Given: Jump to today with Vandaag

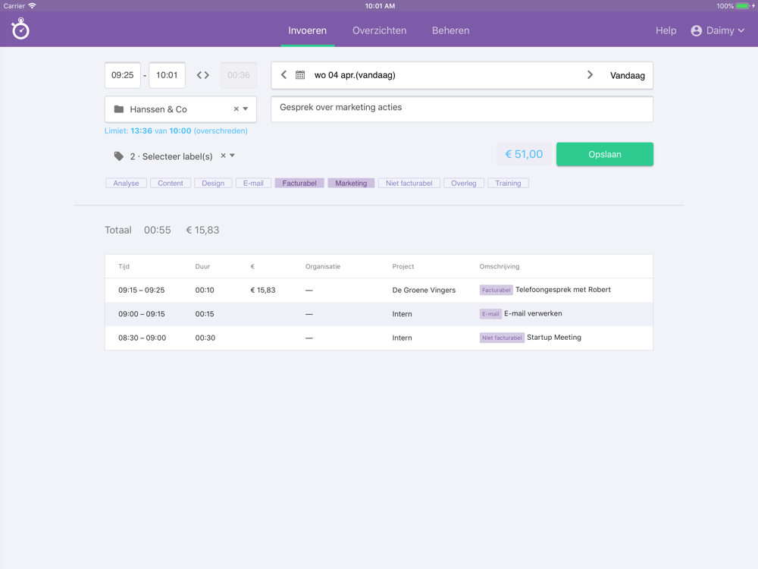Looking at the screenshot, I should 627,75.
